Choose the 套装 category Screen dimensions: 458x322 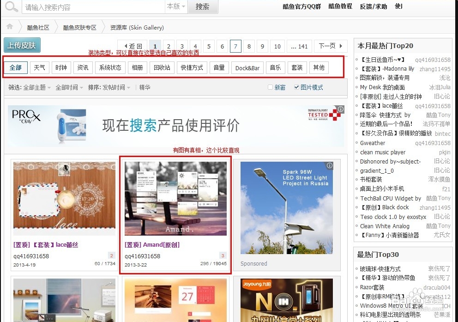pyautogui.click(x=297, y=67)
